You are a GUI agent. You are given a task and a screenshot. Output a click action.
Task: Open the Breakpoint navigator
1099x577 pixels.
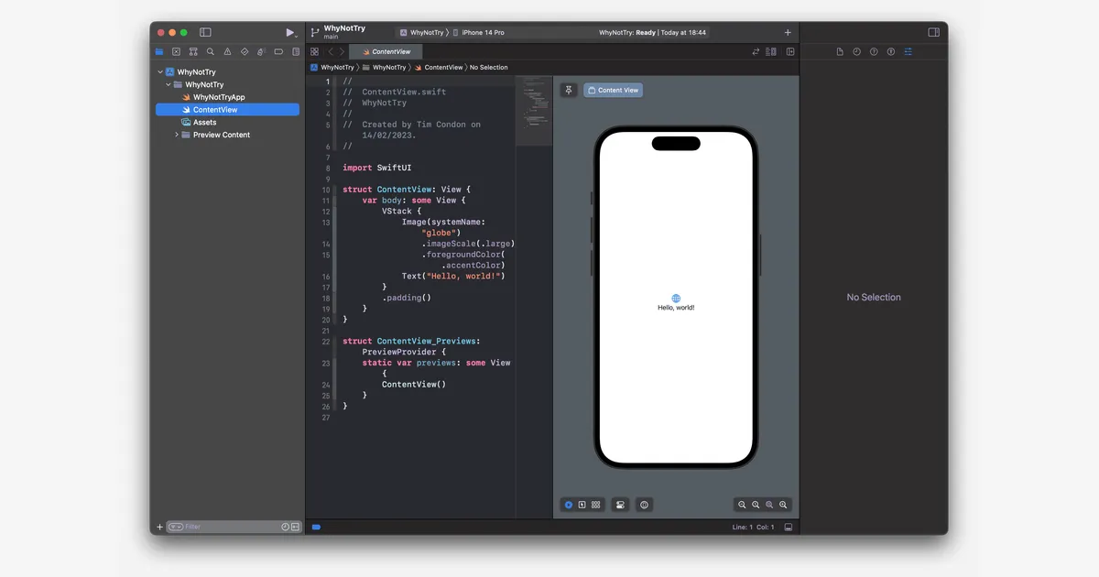(278, 52)
